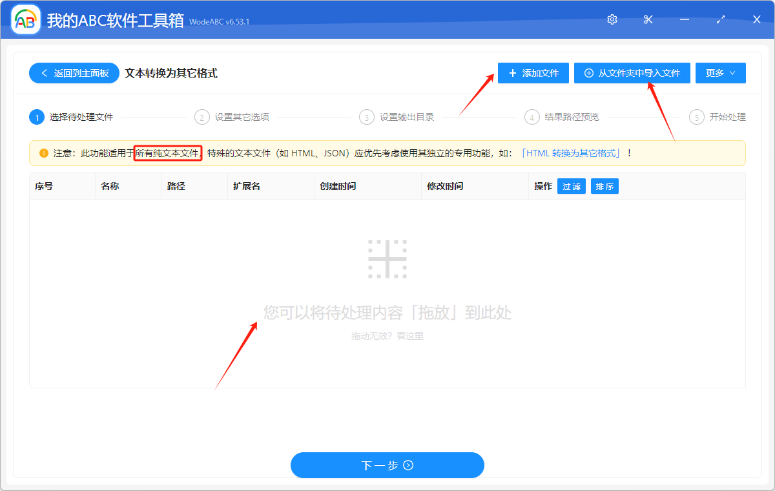The width and height of the screenshot is (775, 491).
Task: Select the 开始处理 step
Action: click(723, 117)
